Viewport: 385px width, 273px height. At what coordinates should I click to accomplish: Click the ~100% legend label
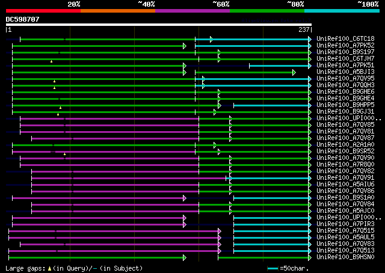pos(368,4)
